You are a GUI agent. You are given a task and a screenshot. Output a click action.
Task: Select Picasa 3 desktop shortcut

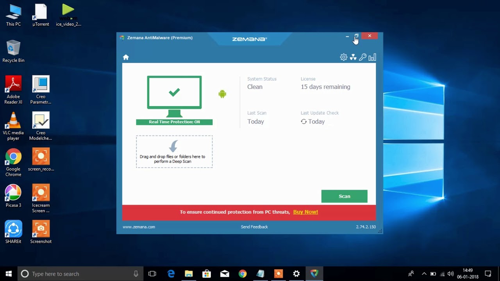pyautogui.click(x=13, y=196)
